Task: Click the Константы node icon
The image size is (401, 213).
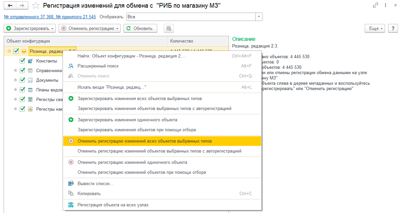Action: point(30,61)
